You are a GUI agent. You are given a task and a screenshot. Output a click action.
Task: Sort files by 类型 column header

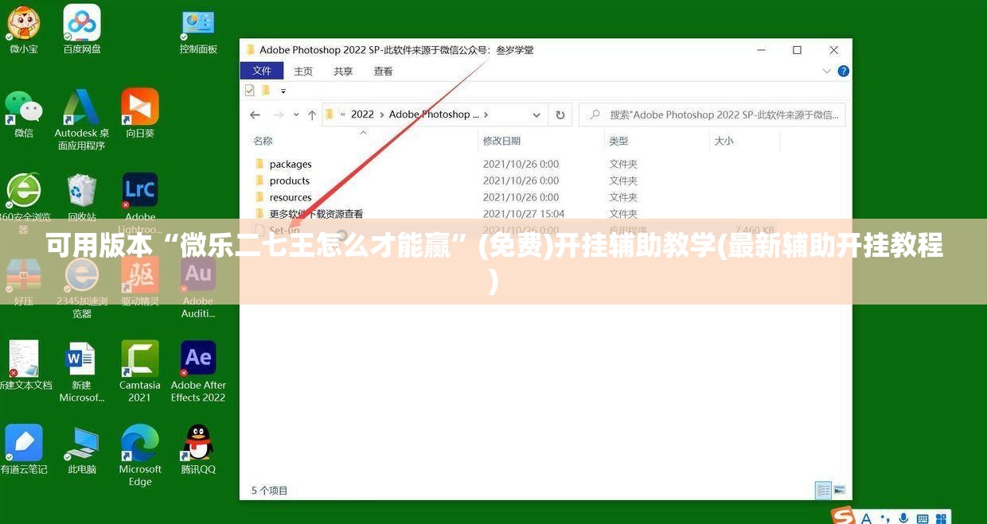click(x=618, y=141)
